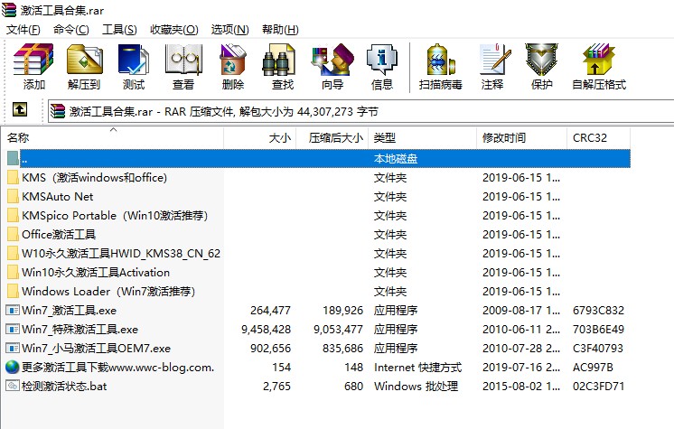Click the 查看 (View) toolbar icon
Screen dimensions: 674x429
[183, 60]
